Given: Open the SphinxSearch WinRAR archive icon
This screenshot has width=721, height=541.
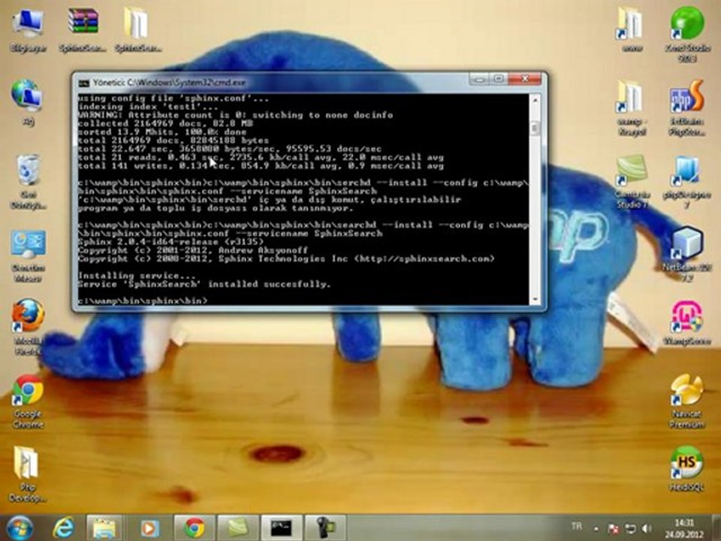Looking at the screenshot, I should click(x=83, y=30).
